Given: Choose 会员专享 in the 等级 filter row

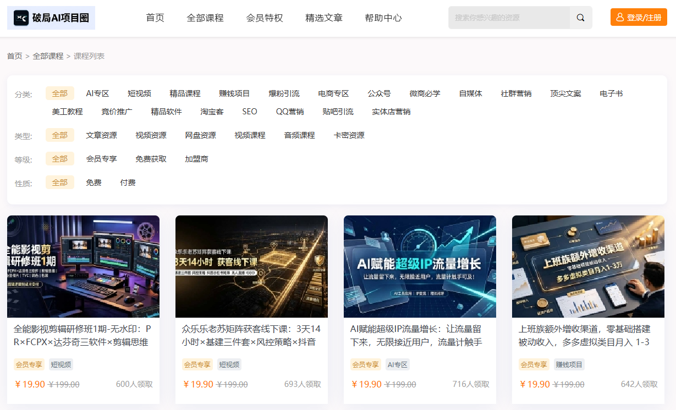Looking at the screenshot, I should pos(102,159).
